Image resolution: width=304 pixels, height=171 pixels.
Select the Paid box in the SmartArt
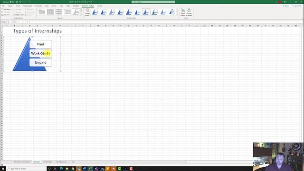click(40, 44)
